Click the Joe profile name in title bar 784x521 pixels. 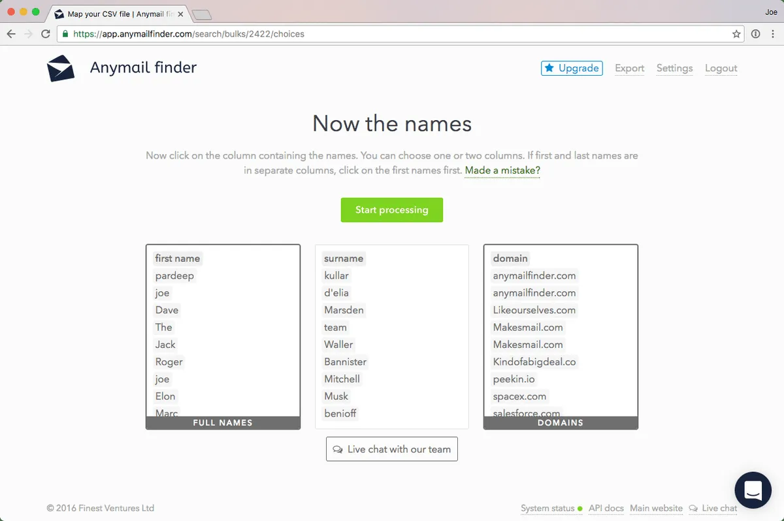click(x=771, y=12)
